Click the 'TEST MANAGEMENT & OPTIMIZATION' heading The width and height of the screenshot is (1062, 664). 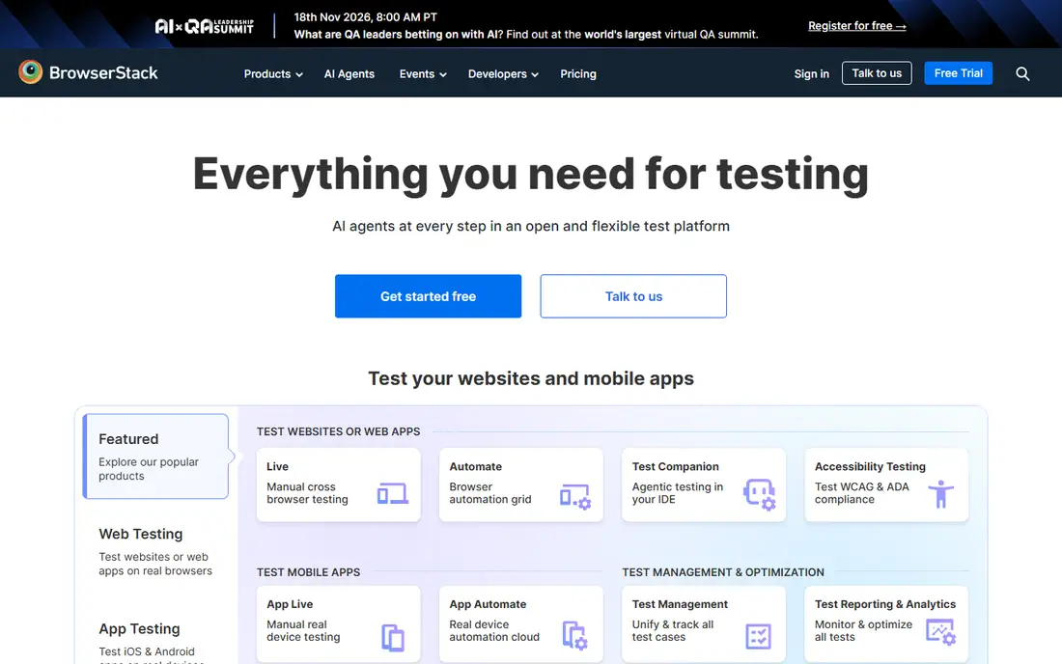pyautogui.click(x=723, y=572)
